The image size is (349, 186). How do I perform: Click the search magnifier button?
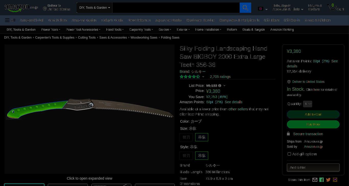click(245, 8)
